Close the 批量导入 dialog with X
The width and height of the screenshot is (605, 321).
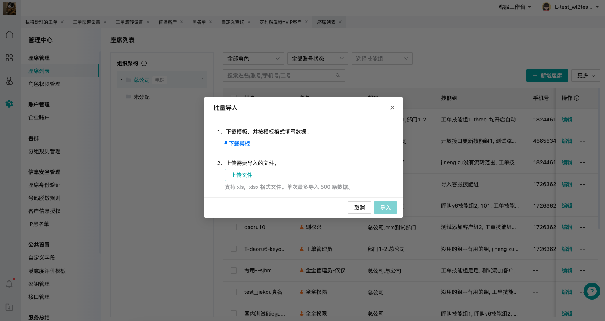[x=392, y=108]
